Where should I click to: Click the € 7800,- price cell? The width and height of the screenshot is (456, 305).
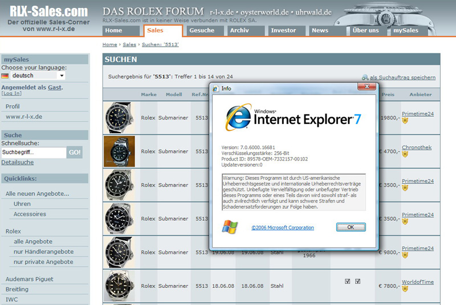coord(389,286)
